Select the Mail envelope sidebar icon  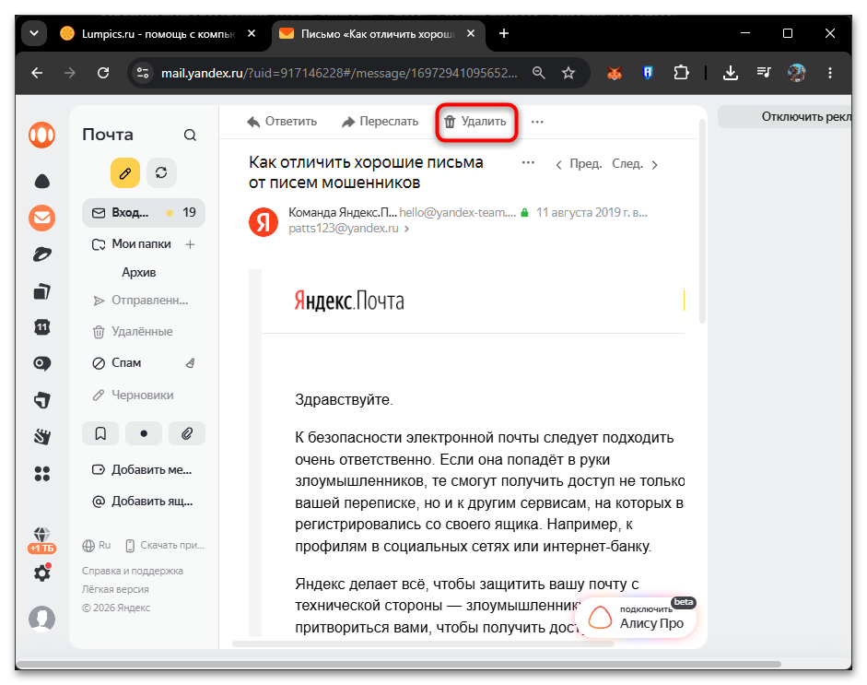coord(42,218)
